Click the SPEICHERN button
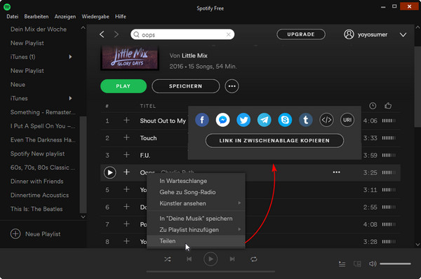Viewport: 421px width, 279px height. pos(185,86)
